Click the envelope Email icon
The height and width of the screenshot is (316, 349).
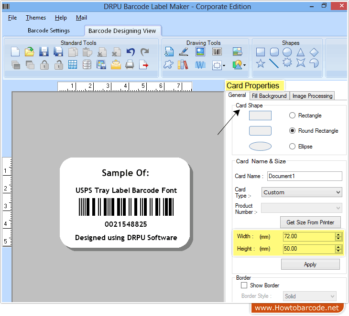116,64
